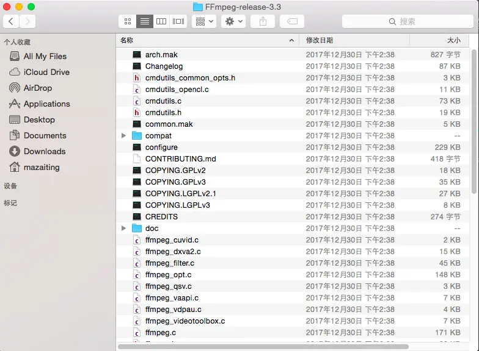Image resolution: width=479 pixels, height=351 pixels.
Task: Click the Edit Tags toolbar button
Action: [x=292, y=21]
